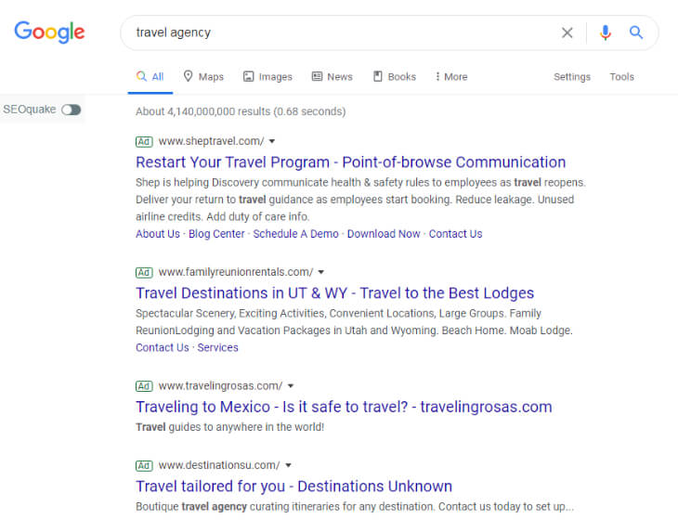Open the Travel Destinations in UT & WY result
This screenshot has width=678, height=532.
coord(334,293)
